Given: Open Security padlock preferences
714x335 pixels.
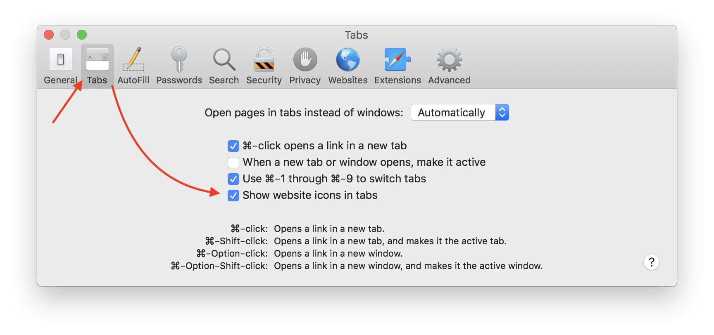Looking at the screenshot, I should pyautogui.click(x=264, y=60).
